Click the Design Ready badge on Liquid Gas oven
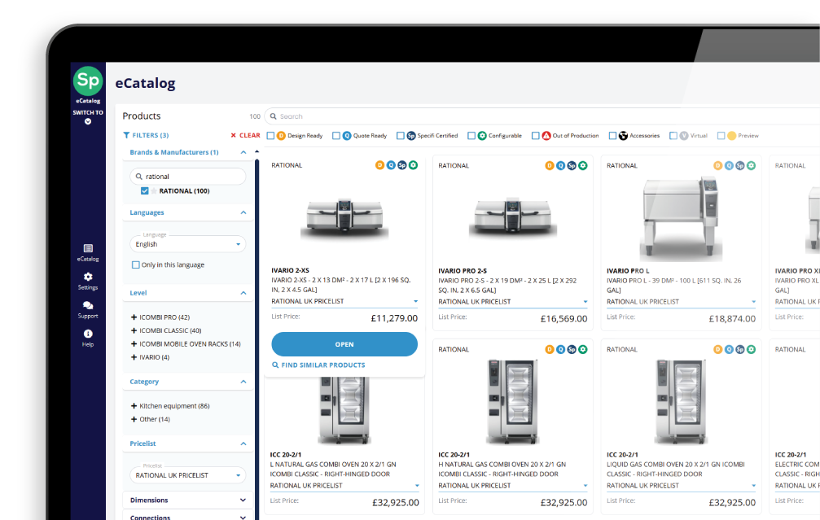The height and width of the screenshot is (520, 820). [x=718, y=349]
